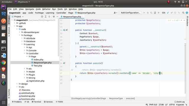189x106 pixels.
Task: Collapse the app folder
Action: pyautogui.click(x=14, y=26)
